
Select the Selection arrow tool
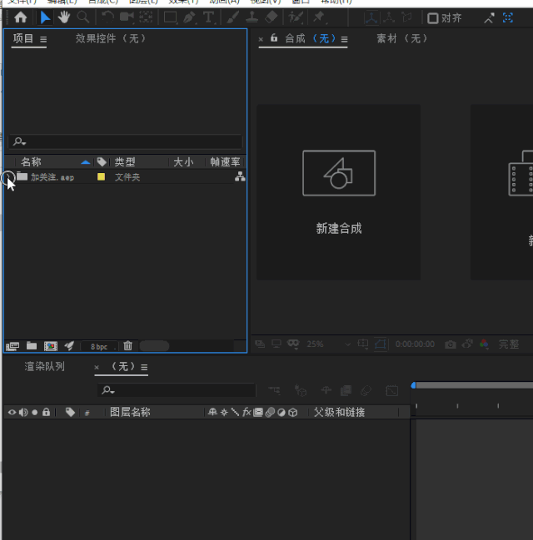45,17
